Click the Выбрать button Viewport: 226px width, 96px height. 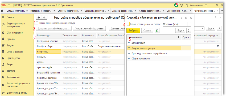coord(133,30)
